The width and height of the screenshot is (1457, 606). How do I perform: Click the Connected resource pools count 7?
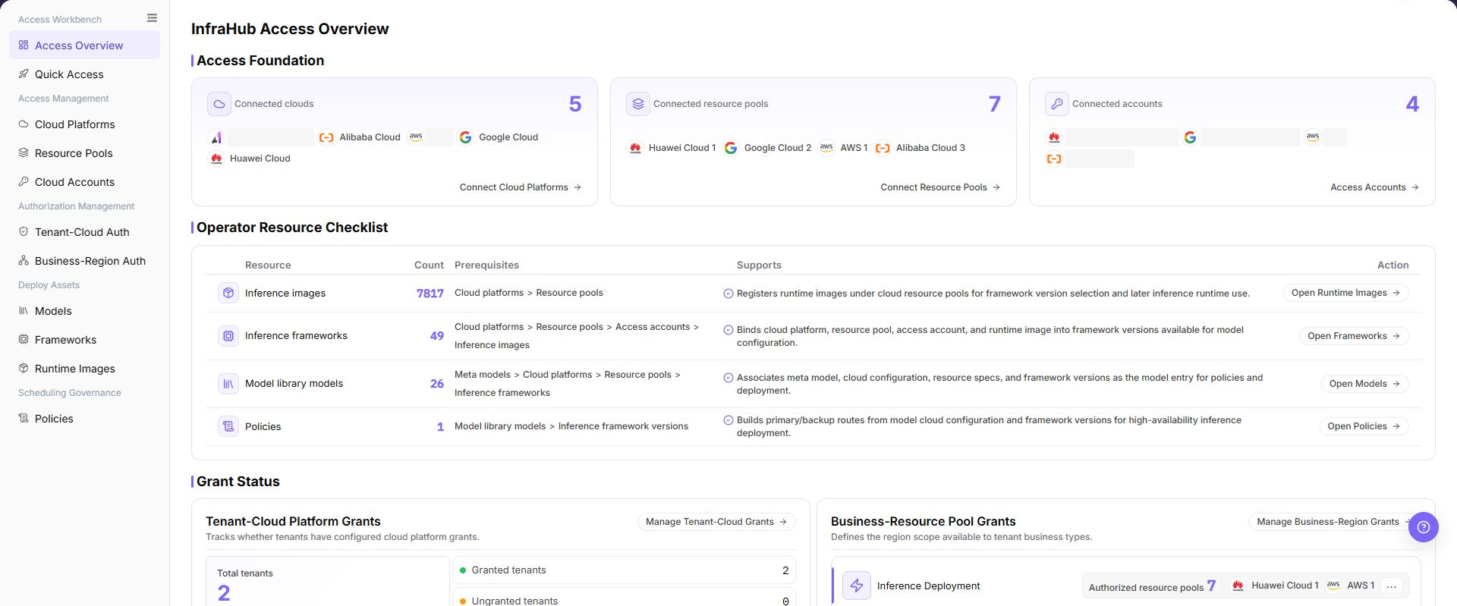(x=994, y=104)
